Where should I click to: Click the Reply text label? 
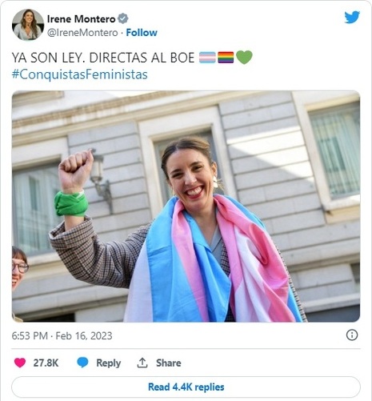coord(108,363)
